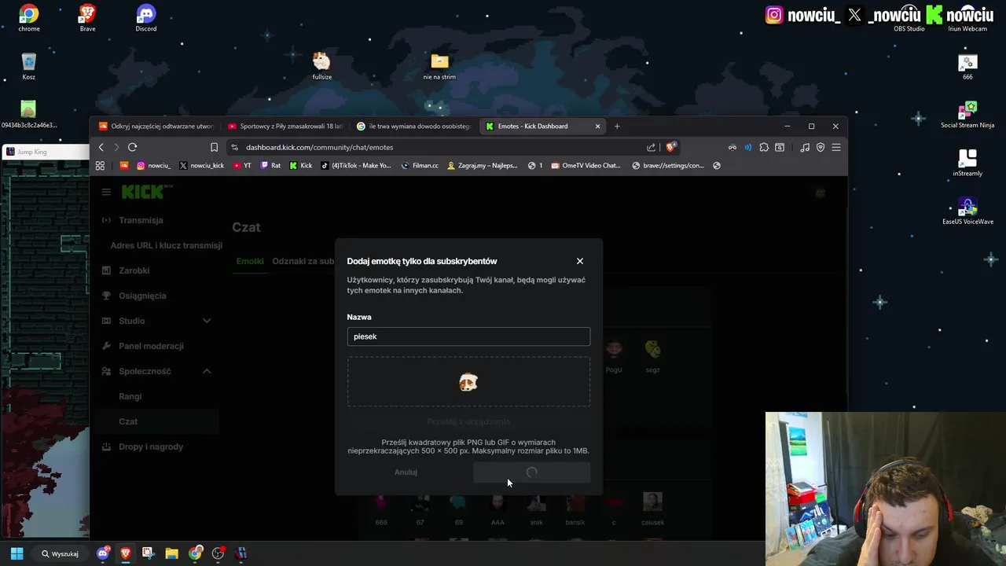This screenshot has width=1006, height=566.
Task: Click the loading submit button
Action: pyautogui.click(x=531, y=472)
